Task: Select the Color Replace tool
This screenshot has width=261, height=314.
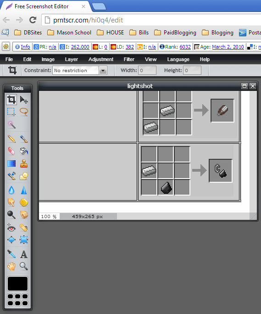Action: point(11,176)
